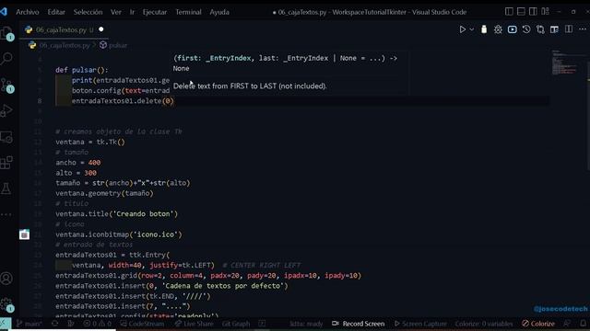Click the 'def pulsar():' line

(82, 70)
